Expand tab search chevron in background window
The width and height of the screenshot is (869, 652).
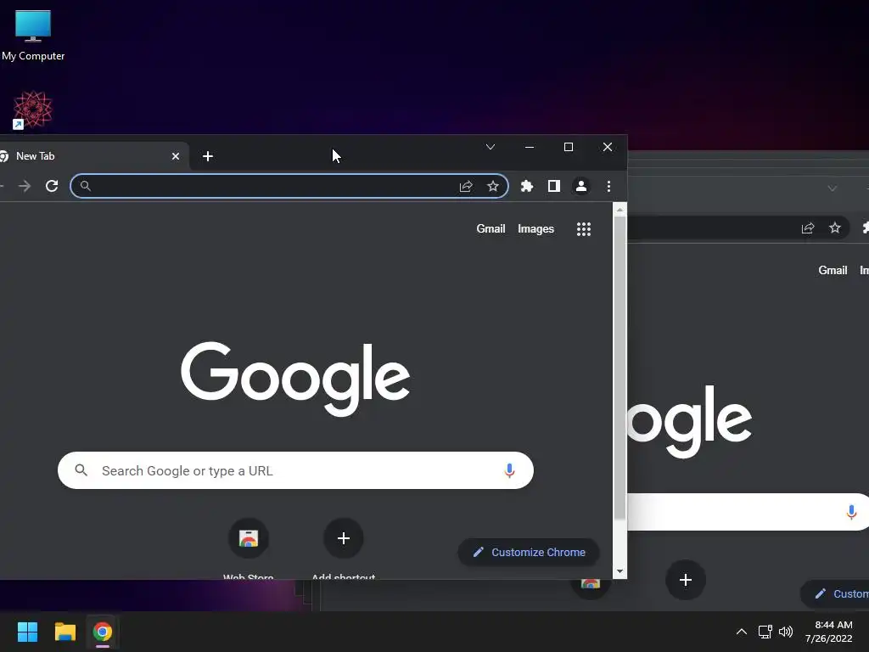[832, 188]
